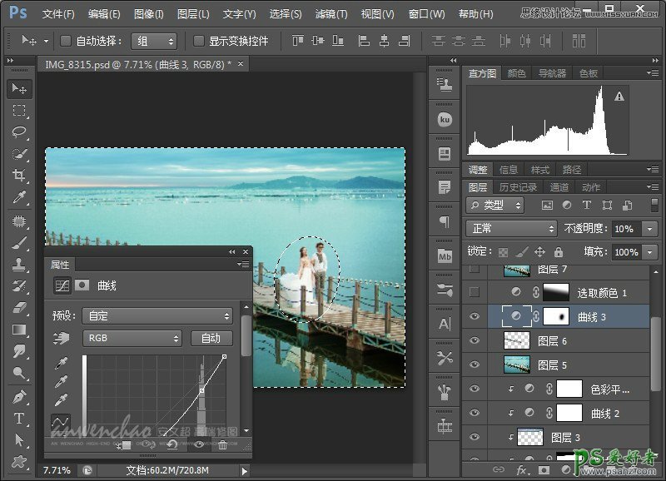Image resolution: width=666 pixels, height=481 pixels.
Task: Select the Eyedropper tool in toolbar
Action: 19,197
